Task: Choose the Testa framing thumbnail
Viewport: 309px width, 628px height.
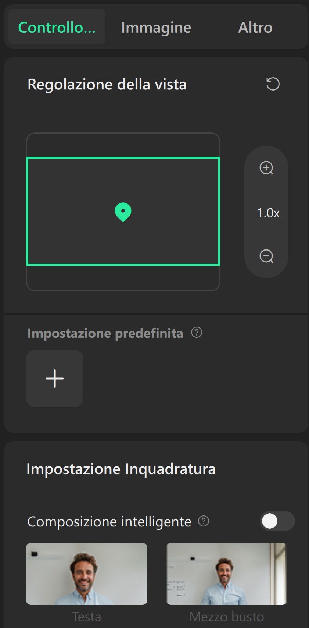Action: point(87,574)
